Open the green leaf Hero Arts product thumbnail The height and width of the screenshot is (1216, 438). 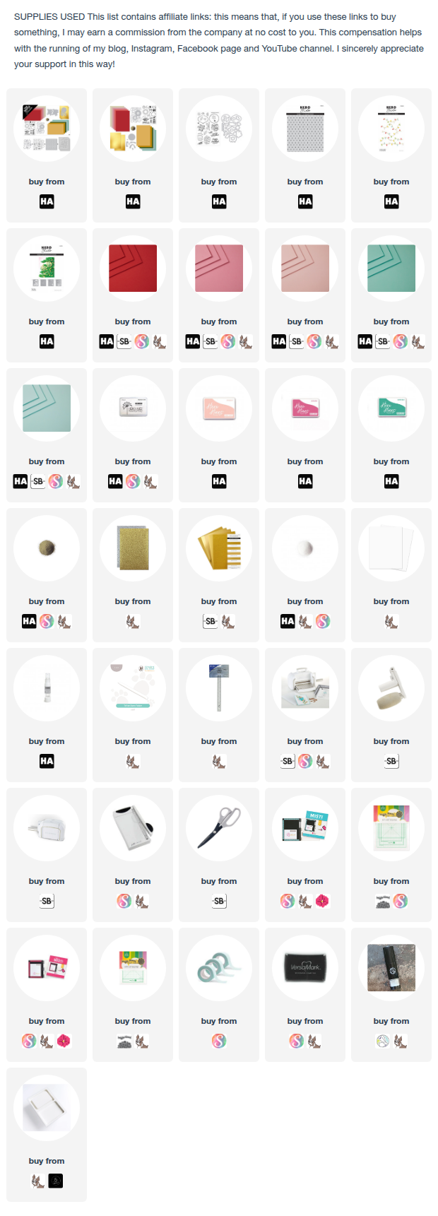coord(47,268)
